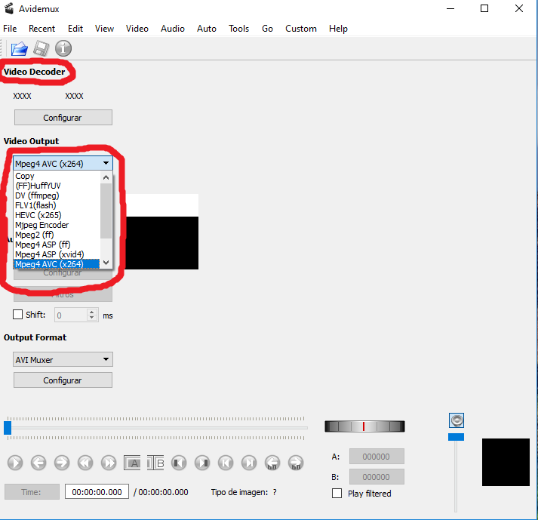Set selection end marker B

click(x=155, y=463)
